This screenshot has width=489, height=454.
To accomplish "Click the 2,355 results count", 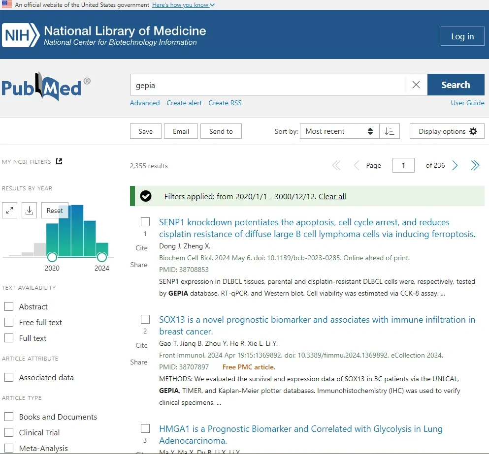I will coord(149,166).
